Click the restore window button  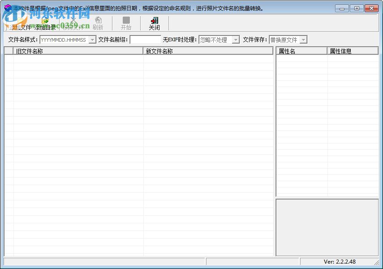[356, 8]
